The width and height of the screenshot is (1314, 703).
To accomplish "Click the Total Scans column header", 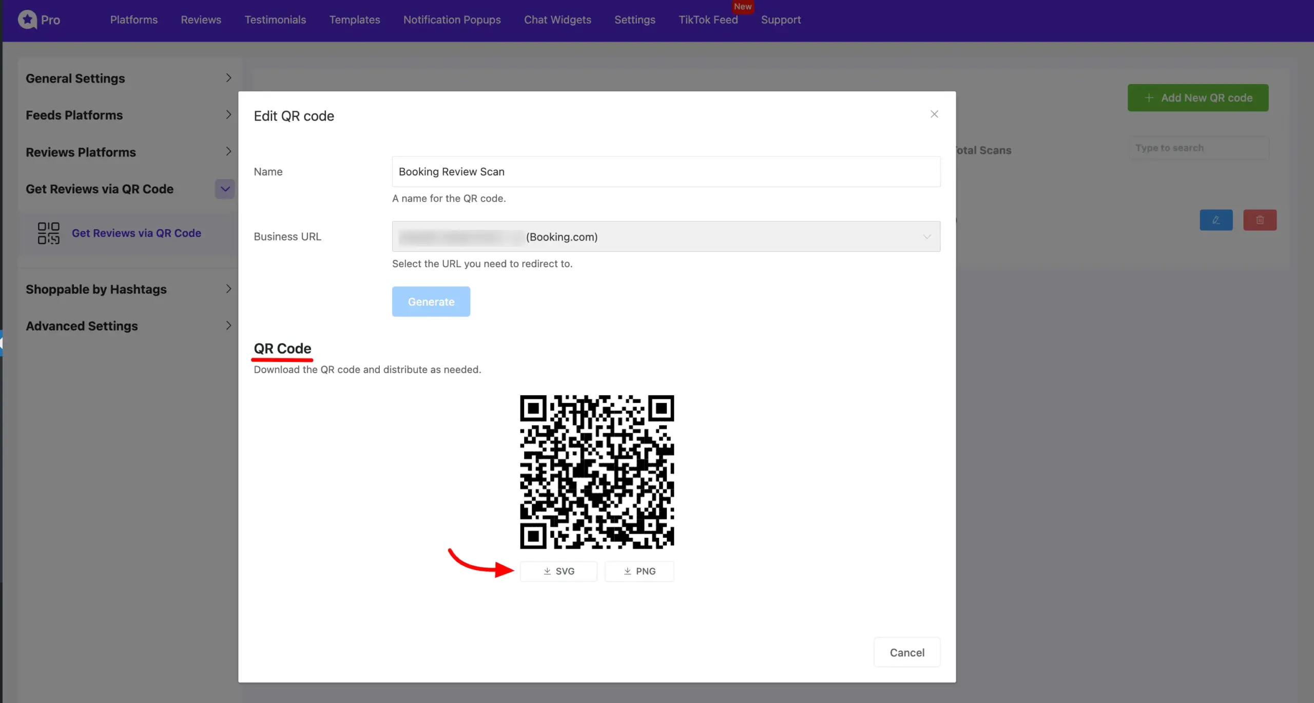I will pyautogui.click(x=983, y=150).
